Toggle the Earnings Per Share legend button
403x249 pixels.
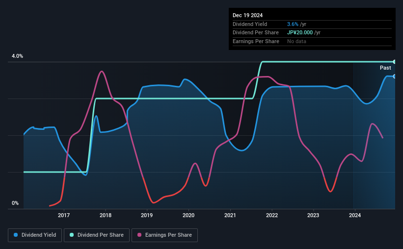click(x=165, y=235)
